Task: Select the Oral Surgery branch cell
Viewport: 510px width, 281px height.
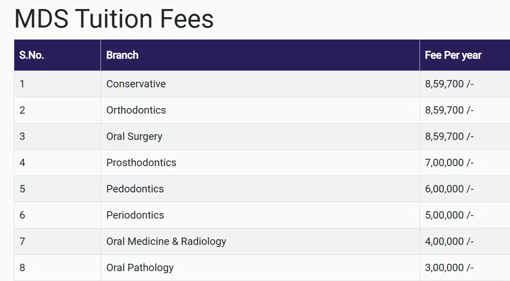Action: (135, 136)
